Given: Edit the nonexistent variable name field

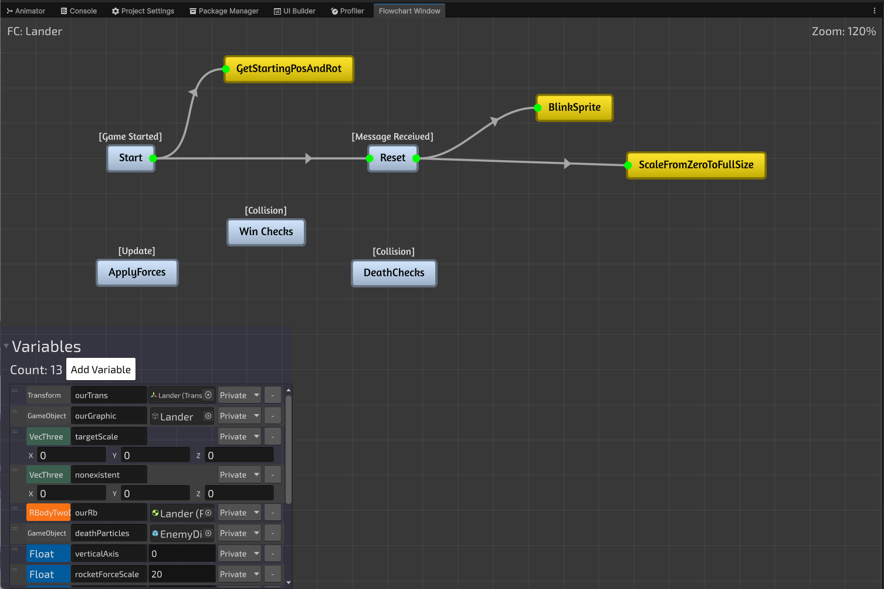Looking at the screenshot, I should pos(109,475).
